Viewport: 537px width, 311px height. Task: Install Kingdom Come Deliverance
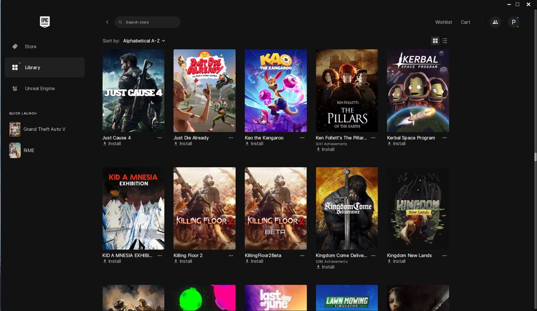point(325,267)
